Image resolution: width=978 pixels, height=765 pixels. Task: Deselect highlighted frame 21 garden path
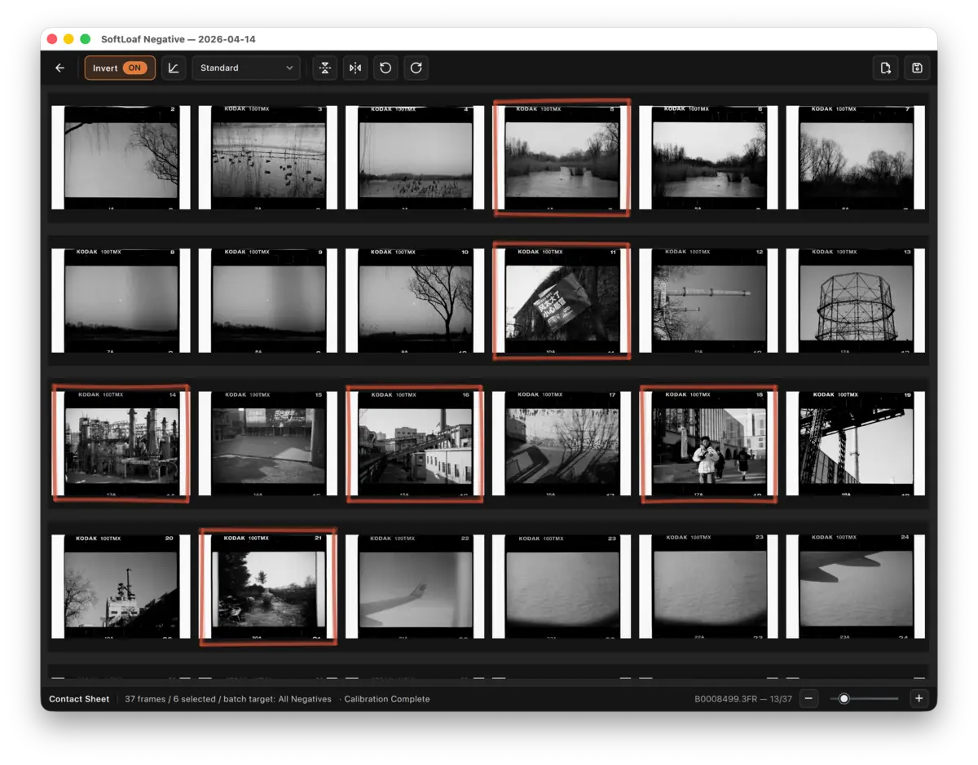pyautogui.click(x=268, y=586)
